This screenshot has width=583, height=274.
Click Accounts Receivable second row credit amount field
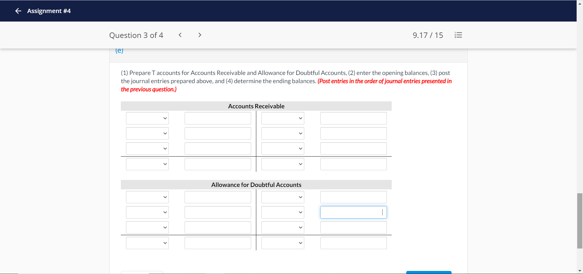click(x=353, y=134)
